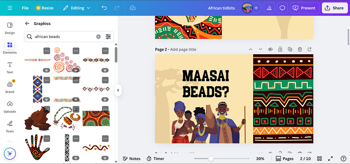Click the Share button
The width and height of the screenshot is (350, 164).
pyautogui.click(x=335, y=8)
